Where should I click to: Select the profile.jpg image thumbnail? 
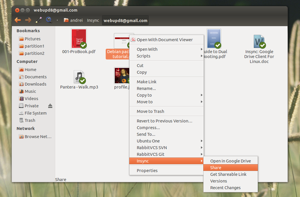pyautogui.click(x=122, y=75)
